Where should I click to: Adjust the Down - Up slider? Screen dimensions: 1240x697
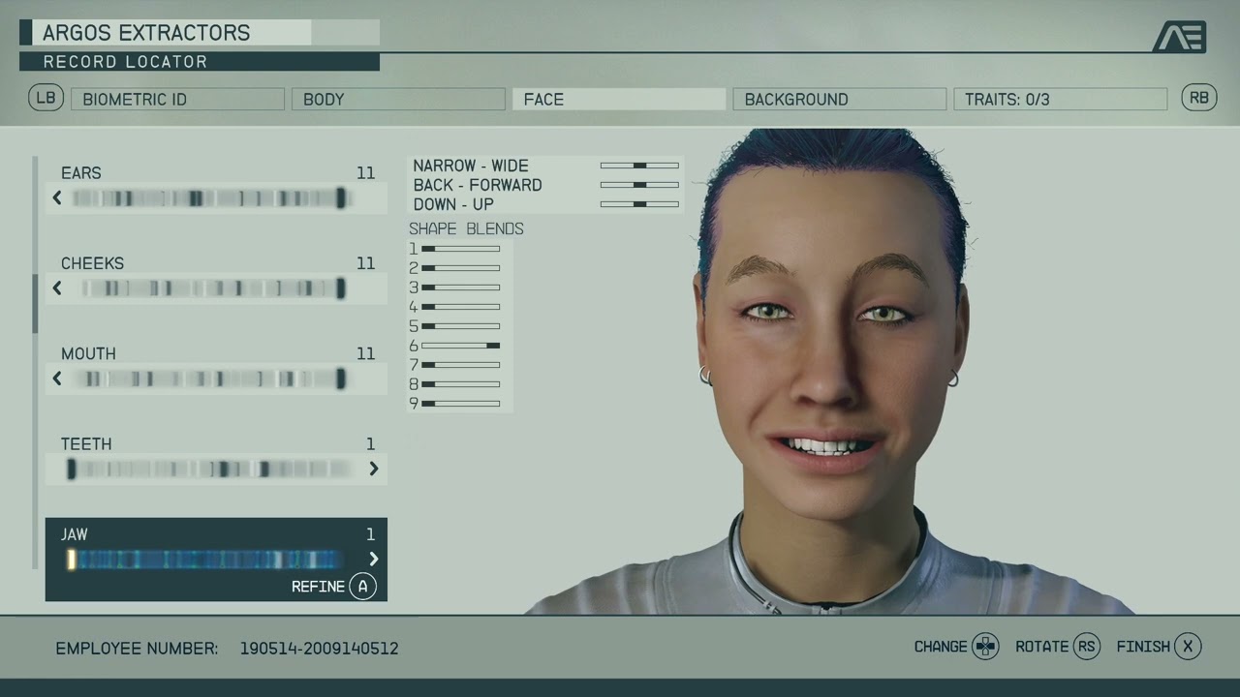pos(639,204)
